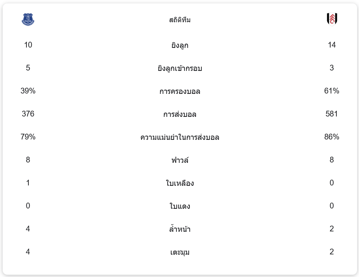Click the การส่งบอล passes label
Screen dimensions: 359x277
(179, 115)
